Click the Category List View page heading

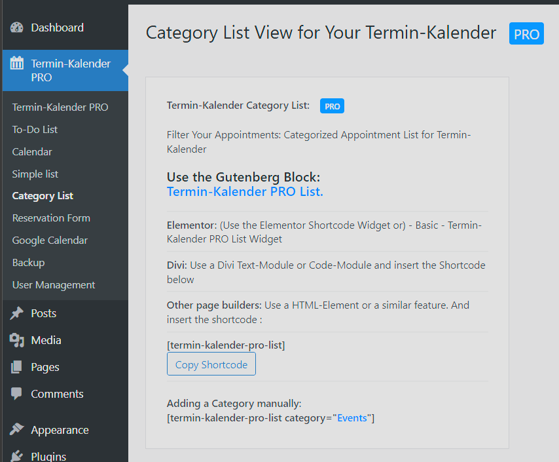tap(321, 33)
